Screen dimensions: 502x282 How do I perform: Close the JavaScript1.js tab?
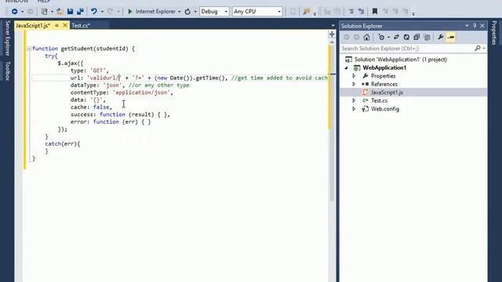65,25
